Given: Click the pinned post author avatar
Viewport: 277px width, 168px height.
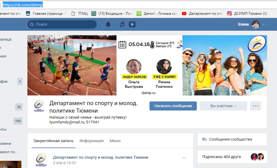Looking at the screenshot, I should [41, 160].
